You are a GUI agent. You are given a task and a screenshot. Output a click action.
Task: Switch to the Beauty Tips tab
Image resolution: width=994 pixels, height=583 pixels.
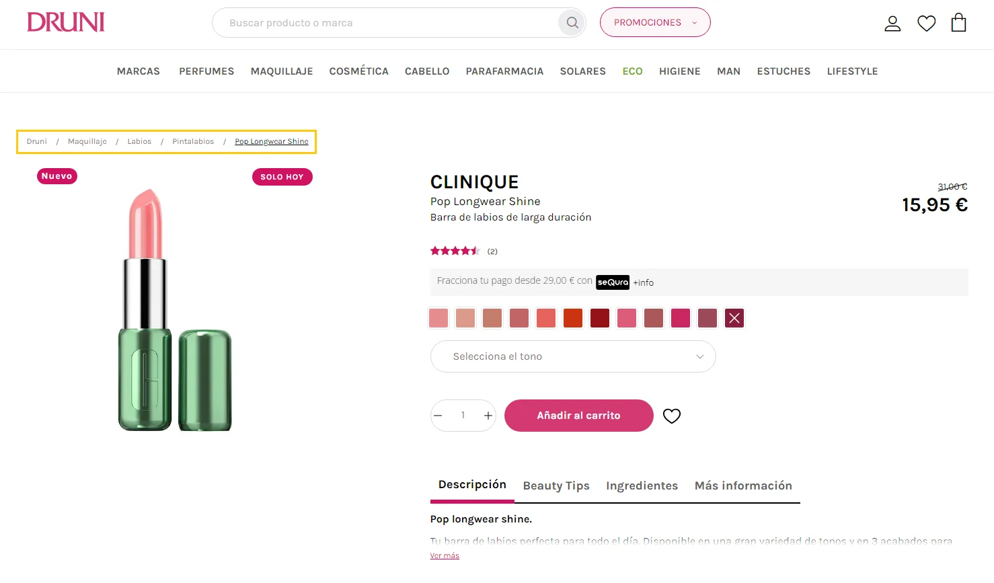tap(556, 485)
